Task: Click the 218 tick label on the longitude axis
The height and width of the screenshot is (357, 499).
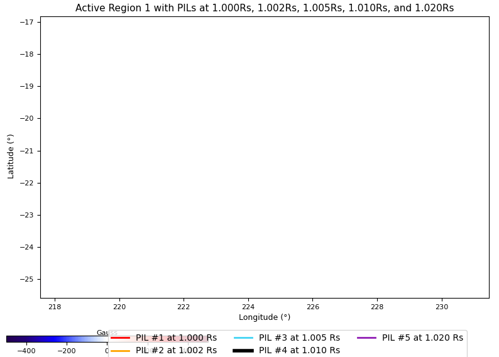Action: pos(55,307)
